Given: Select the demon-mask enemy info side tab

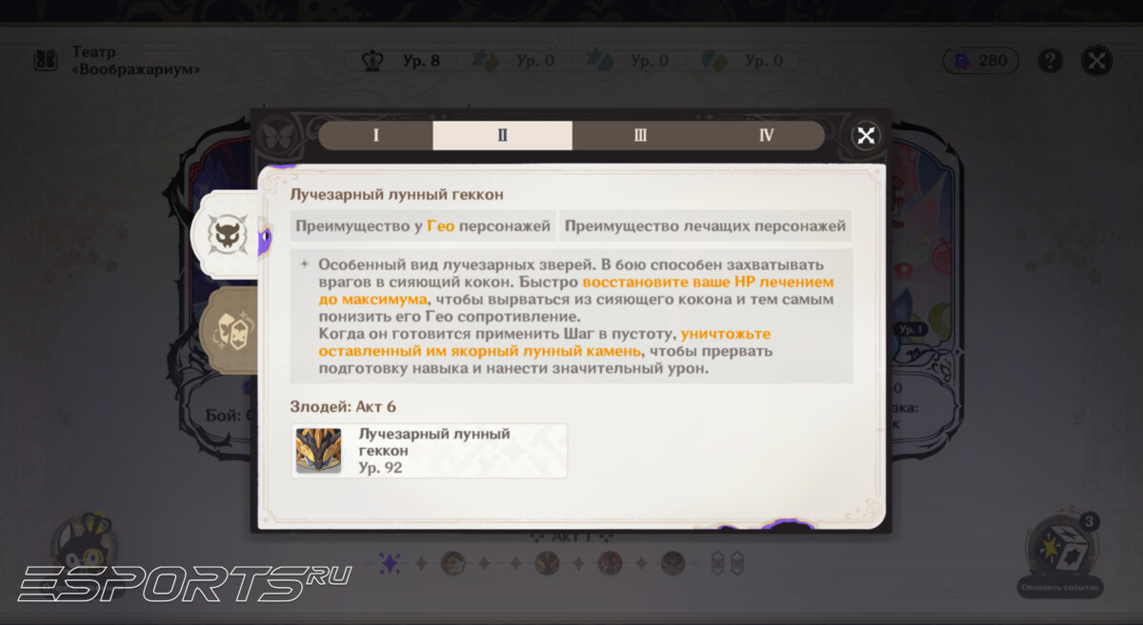Looking at the screenshot, I should point(228,234).
